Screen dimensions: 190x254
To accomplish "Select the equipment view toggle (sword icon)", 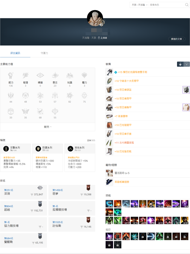I will coord(180,64).
